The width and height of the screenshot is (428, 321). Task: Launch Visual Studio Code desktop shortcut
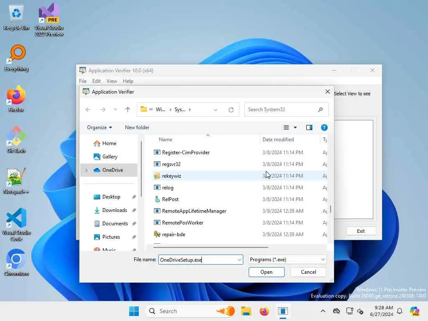pyautogui.click(x=16, y=224)
